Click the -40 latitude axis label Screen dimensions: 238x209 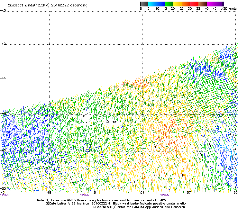click(3, 11)
